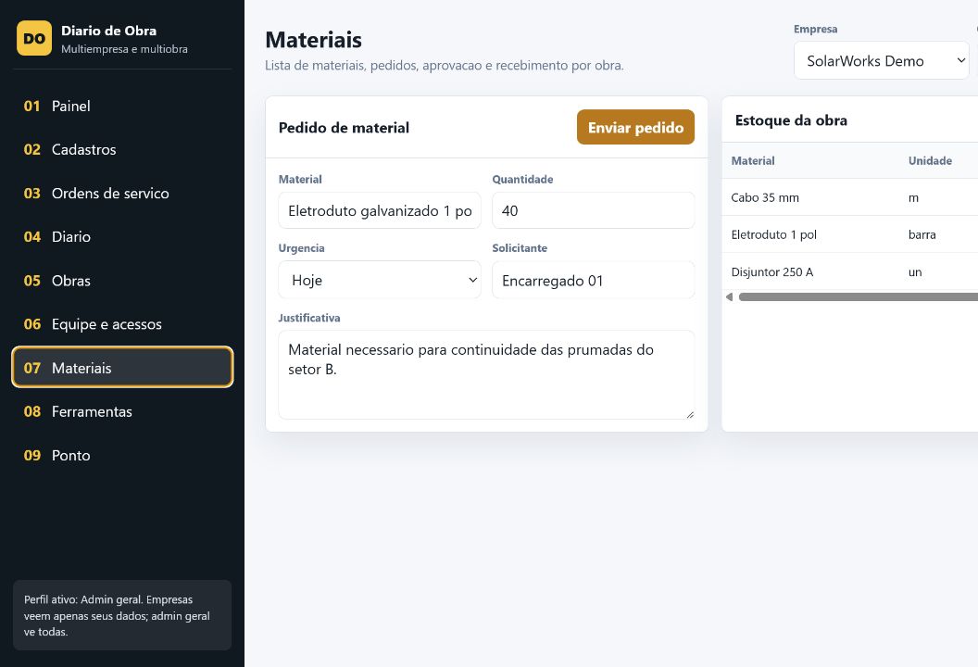Open Ferramentas section
The height and width of the screenshot is (667, 978).
coord(122,412)
